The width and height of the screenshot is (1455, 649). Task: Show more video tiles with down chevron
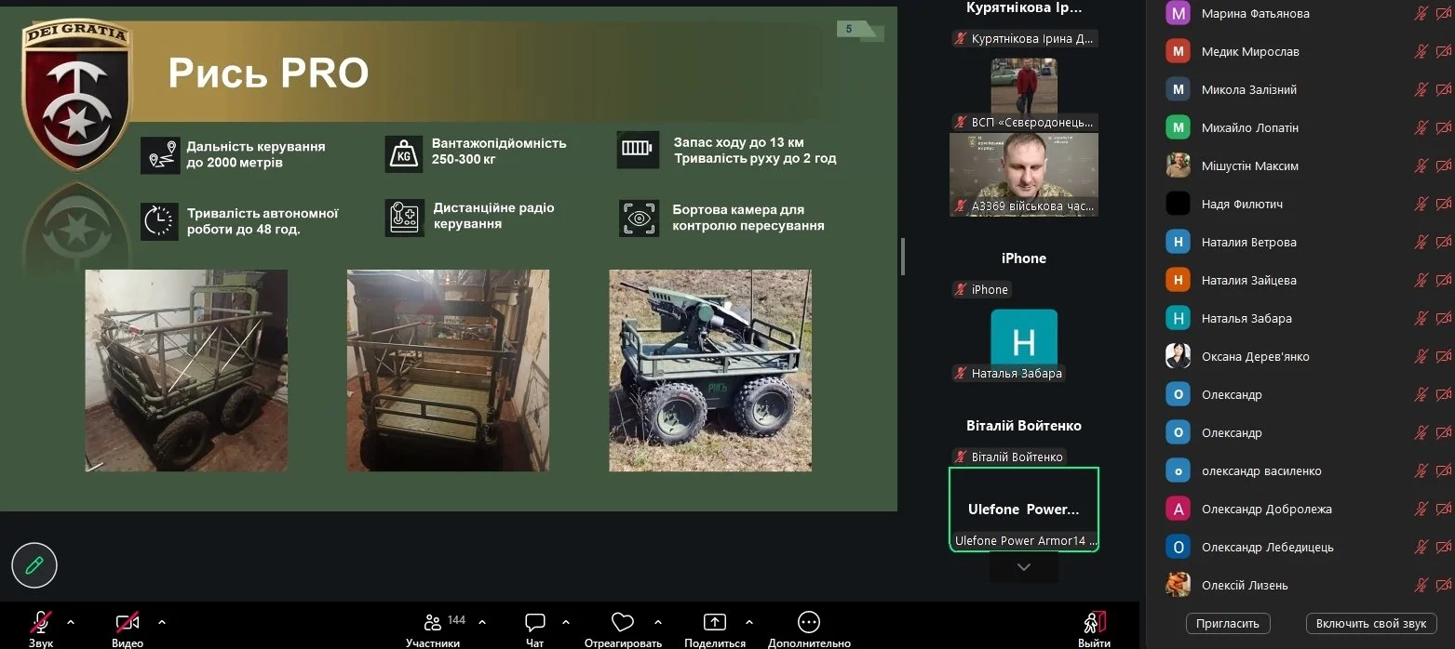[x=1024, y=567]
